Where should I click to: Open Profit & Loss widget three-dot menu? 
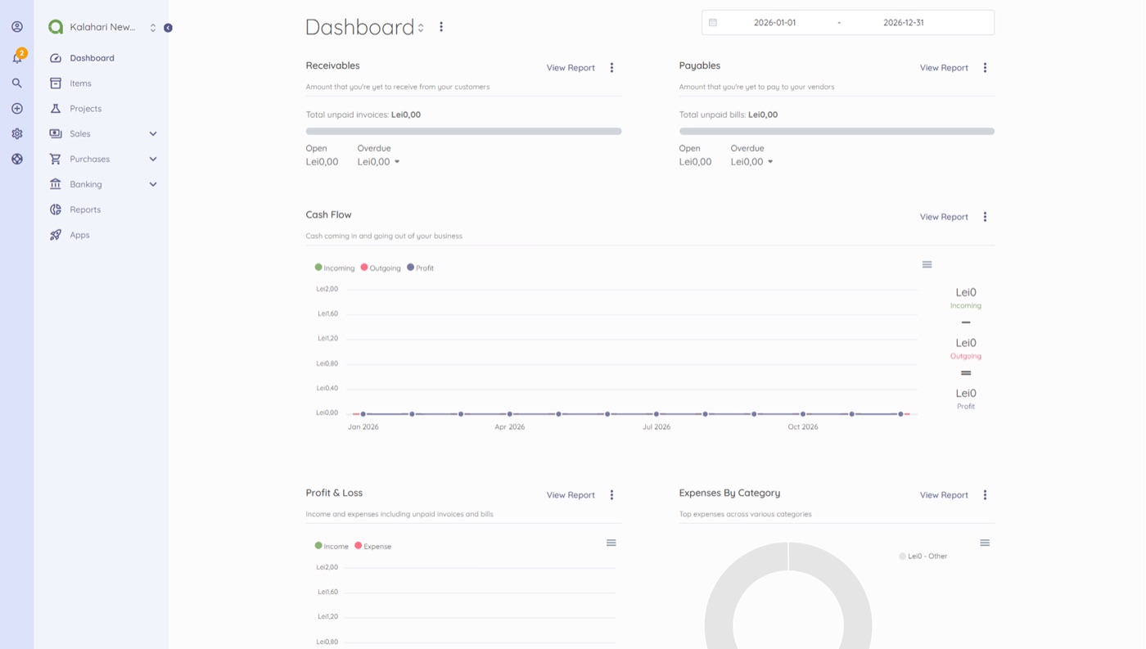point(611,495)
